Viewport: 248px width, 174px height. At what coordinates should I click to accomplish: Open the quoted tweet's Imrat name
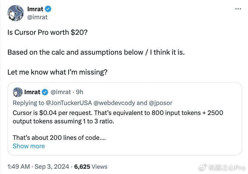[32, 92]
